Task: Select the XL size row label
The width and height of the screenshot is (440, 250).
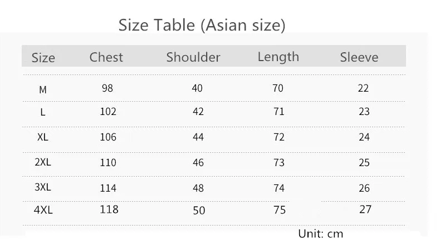Action: (x=43, y=137)
